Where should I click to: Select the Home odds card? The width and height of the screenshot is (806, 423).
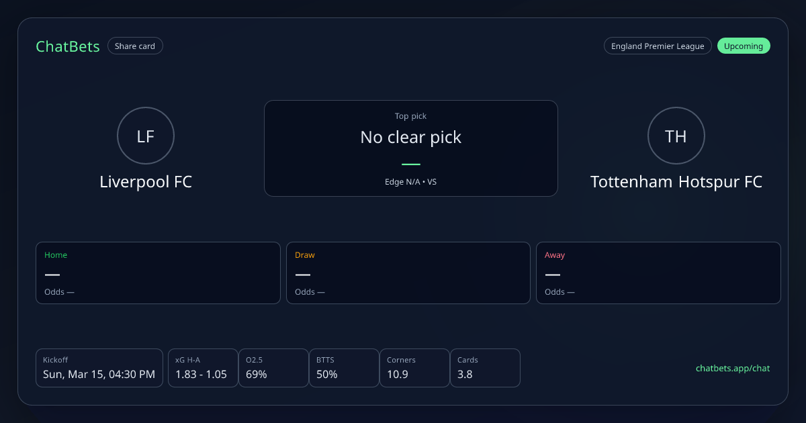(x=158, y=273)
